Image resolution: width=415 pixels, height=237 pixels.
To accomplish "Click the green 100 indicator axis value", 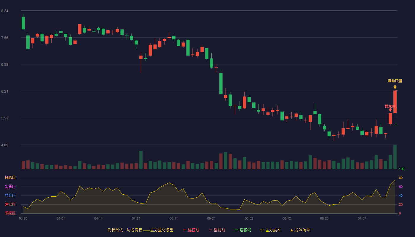I will click(x=402, y=169).
